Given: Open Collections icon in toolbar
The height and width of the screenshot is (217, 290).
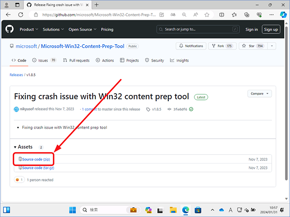Looking at the screenshot, I should pyautogui.click(x=247, y=15).
